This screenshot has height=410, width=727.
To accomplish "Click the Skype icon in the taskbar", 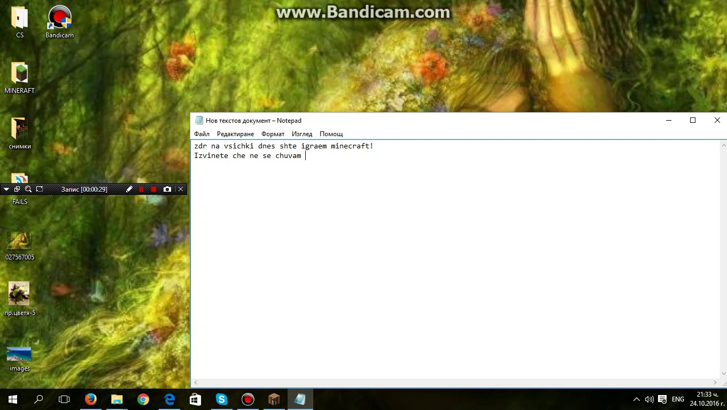I will pyautogui.click(x=221, y=399).
